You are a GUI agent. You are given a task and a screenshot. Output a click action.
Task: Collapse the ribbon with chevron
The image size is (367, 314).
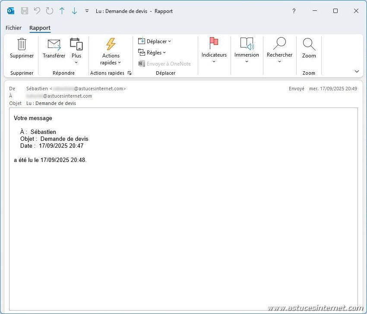tap(357, 72)
